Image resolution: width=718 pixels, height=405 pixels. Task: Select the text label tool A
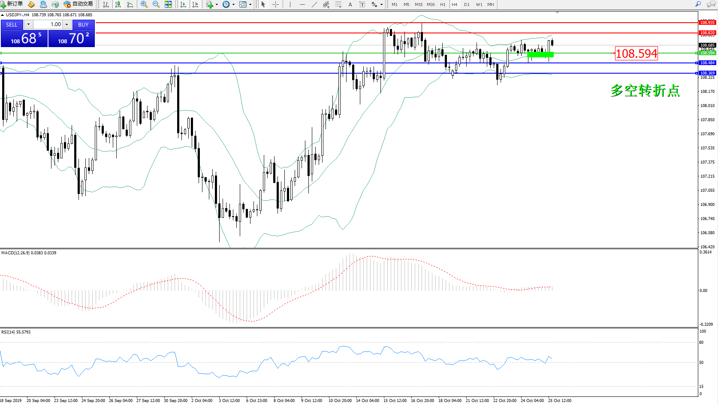(350, 4)
